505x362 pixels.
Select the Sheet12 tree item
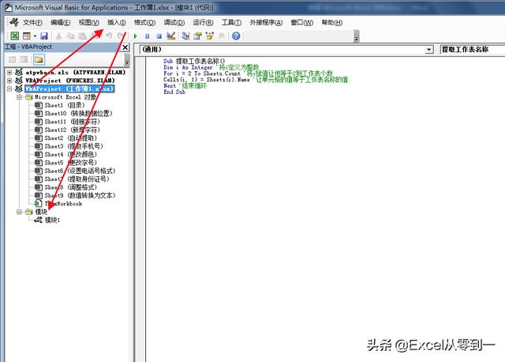(x=72, y=130)
